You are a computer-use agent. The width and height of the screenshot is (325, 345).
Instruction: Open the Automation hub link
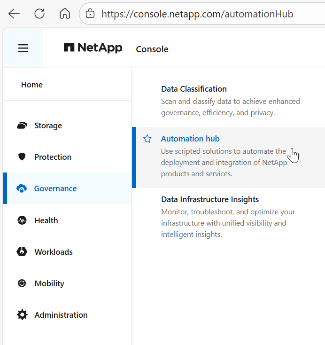[190, 139]
